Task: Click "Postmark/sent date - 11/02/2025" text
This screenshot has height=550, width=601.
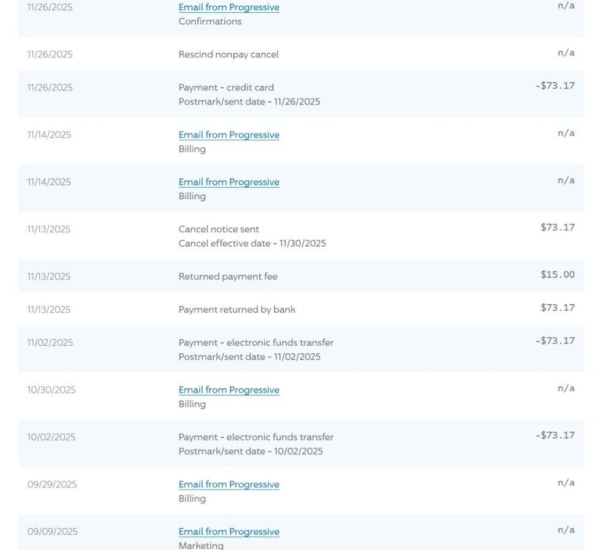Action: (249, 357)
